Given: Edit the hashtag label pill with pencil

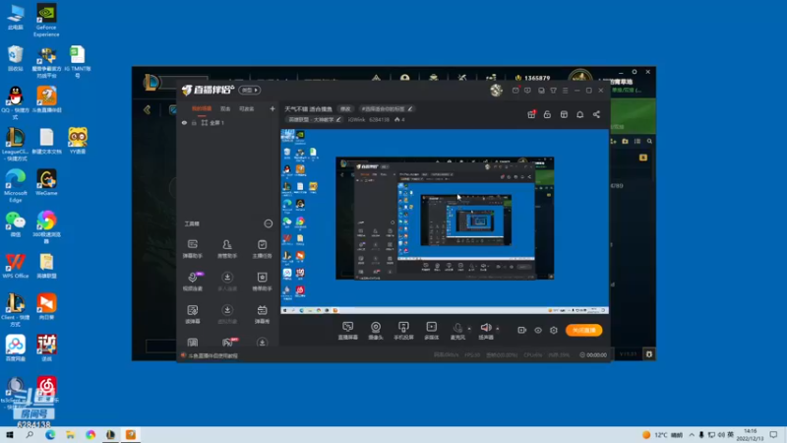Looking at the screenshot, I should pyautogui.click(x=387, y=108).
